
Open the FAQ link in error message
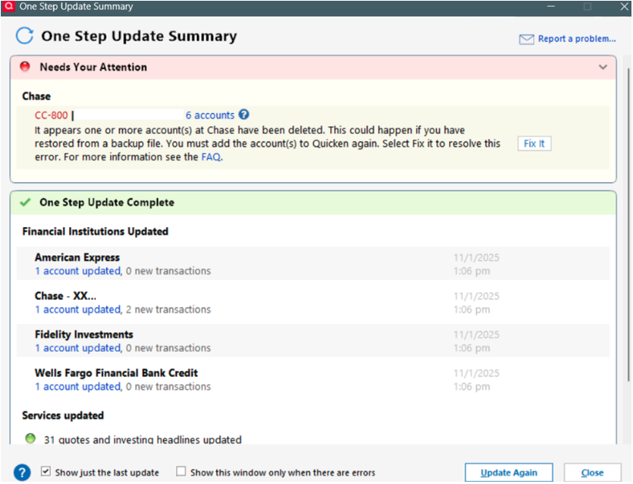pyautogui.click(x=212, y=157)
